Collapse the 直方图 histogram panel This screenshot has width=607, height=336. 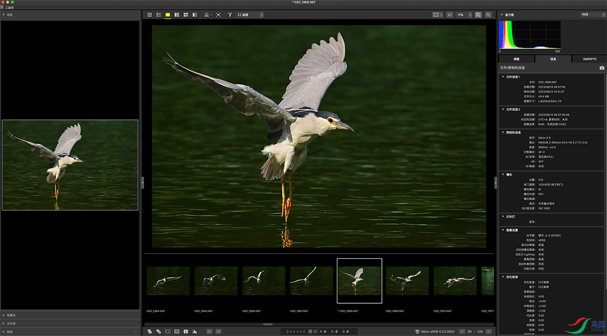502,15
